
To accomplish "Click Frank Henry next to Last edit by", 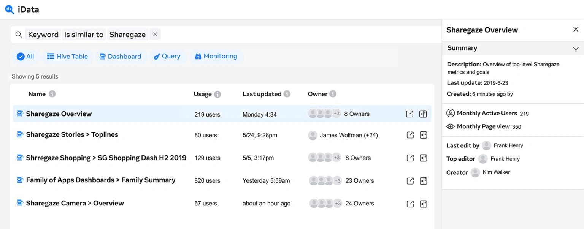I will tap(508, 145).
